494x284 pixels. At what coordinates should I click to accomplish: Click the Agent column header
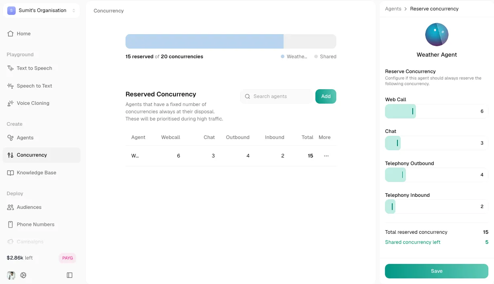tap(138, 137)
